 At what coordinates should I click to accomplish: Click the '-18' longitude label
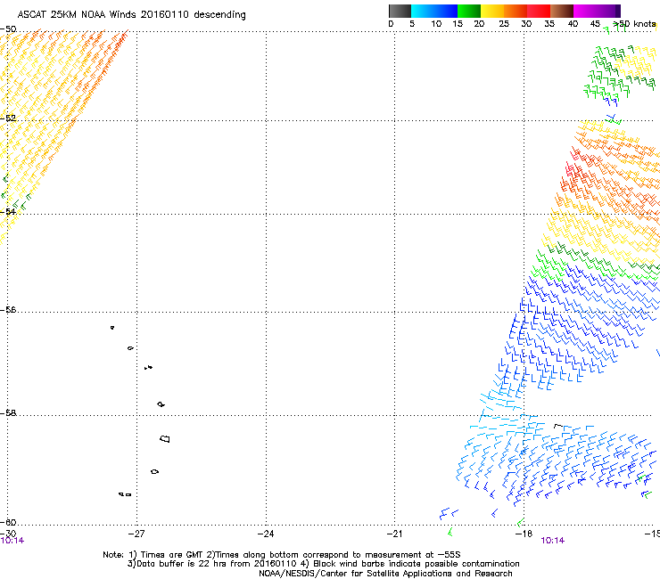click(524, 534)
